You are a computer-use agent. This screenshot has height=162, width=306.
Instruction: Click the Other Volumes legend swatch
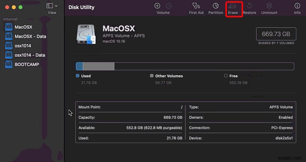pyautogui.click(x=152, y=76)
